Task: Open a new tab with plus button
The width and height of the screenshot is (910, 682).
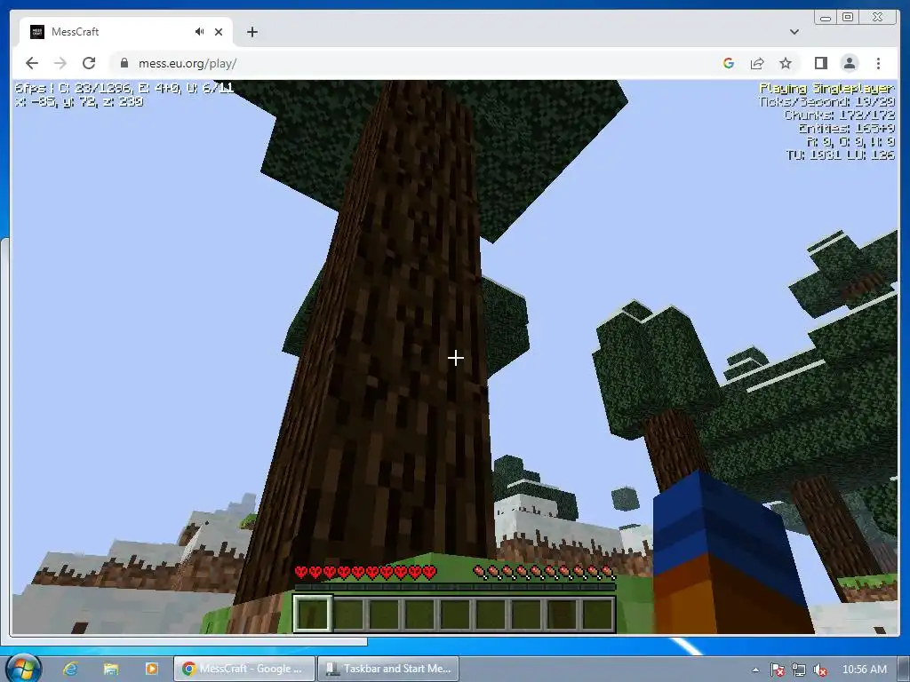Action: pos(251,32)
